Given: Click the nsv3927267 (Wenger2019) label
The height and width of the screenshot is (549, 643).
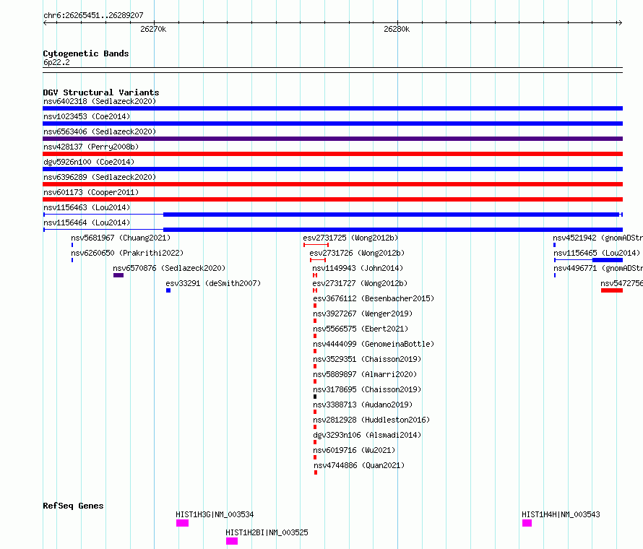Looking at the screenshot, I should point(363,314).
